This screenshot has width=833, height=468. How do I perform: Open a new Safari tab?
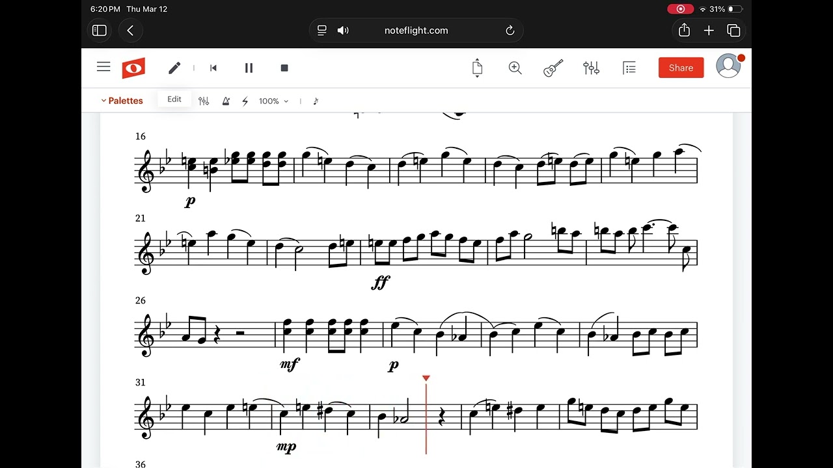click(x=709, y=31)
